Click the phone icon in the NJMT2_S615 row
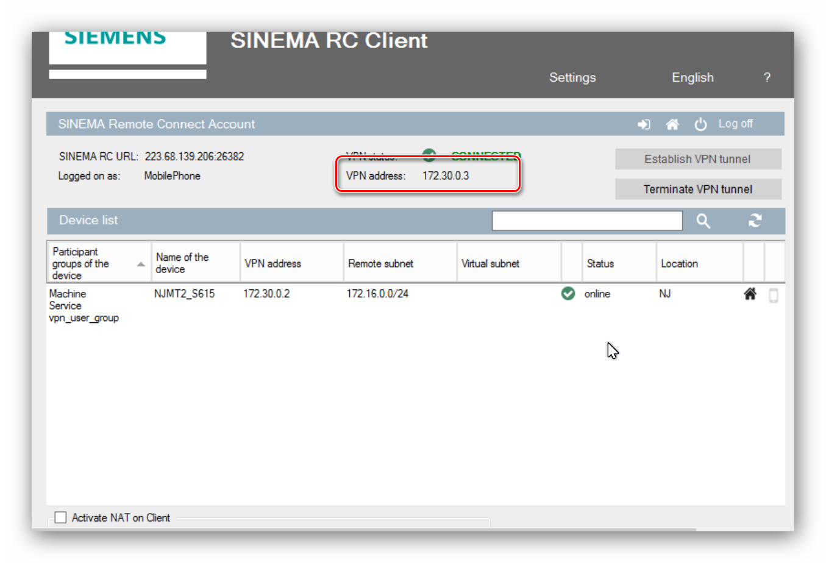Image resolution: width=826 pixels, height=563 pixels. tap(774, 296)
